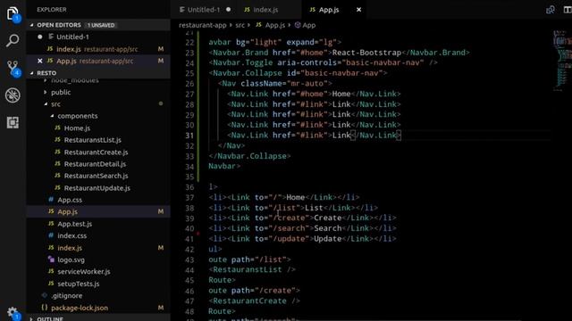Close the App.js editor tab
The image size is (572, 321).
(x=358, y=10)
